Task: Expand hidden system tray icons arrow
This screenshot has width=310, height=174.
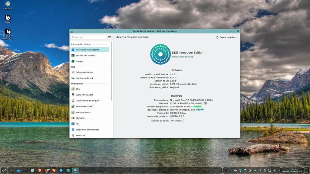Action: 279,170
